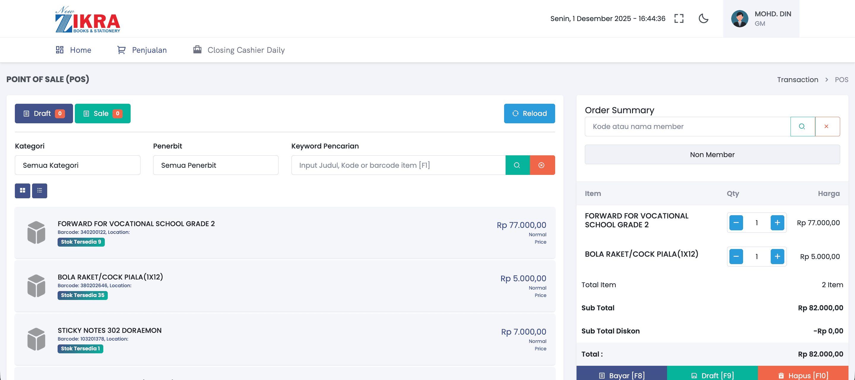Click the Reload button
The height and width of the screenshot is (380, 855).
click(x=529, y=113)
